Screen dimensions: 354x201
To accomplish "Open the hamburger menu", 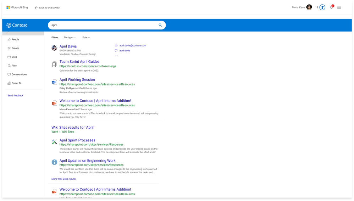I will pos(339,7).
